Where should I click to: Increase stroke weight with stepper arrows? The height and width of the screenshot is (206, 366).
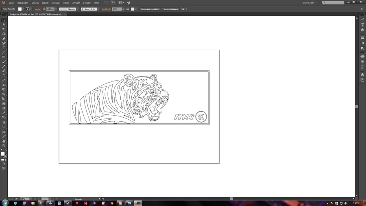44,9
